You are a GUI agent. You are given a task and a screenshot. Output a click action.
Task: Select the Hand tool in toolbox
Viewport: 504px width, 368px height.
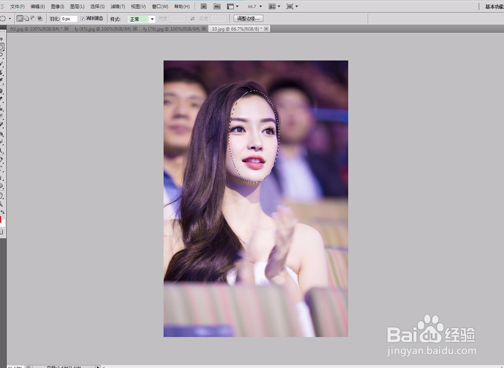2,195
